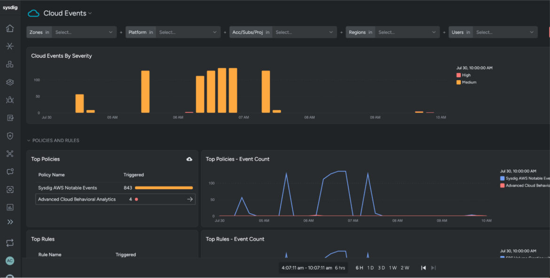Click Triggered header in Top Rules
The height and width of the screenshot is (278, 550).
click(126, 255)
